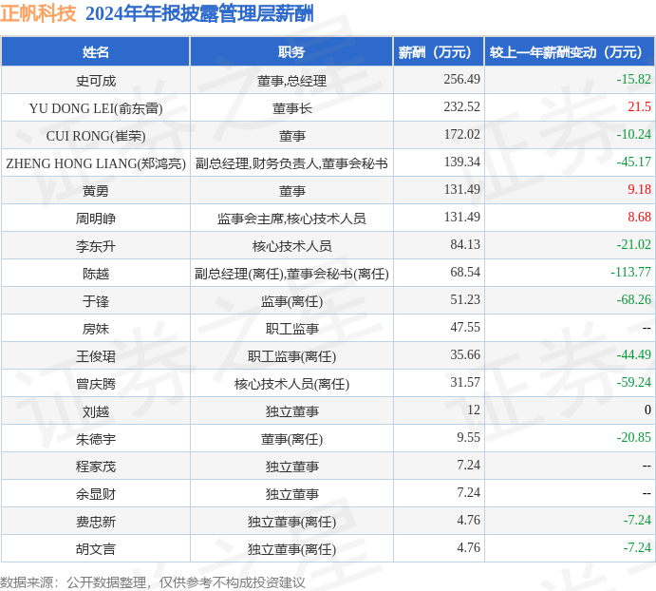The width and height of the screenshot is (656, 591).
Task: Click the data source note 数据来源
Action: click(153, 582)
